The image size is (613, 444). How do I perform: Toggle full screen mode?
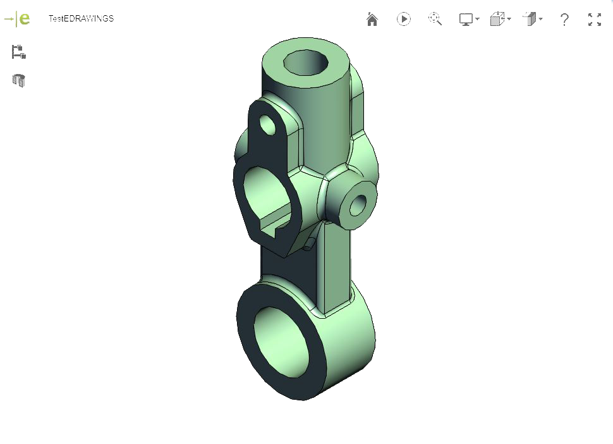[595, 20]
